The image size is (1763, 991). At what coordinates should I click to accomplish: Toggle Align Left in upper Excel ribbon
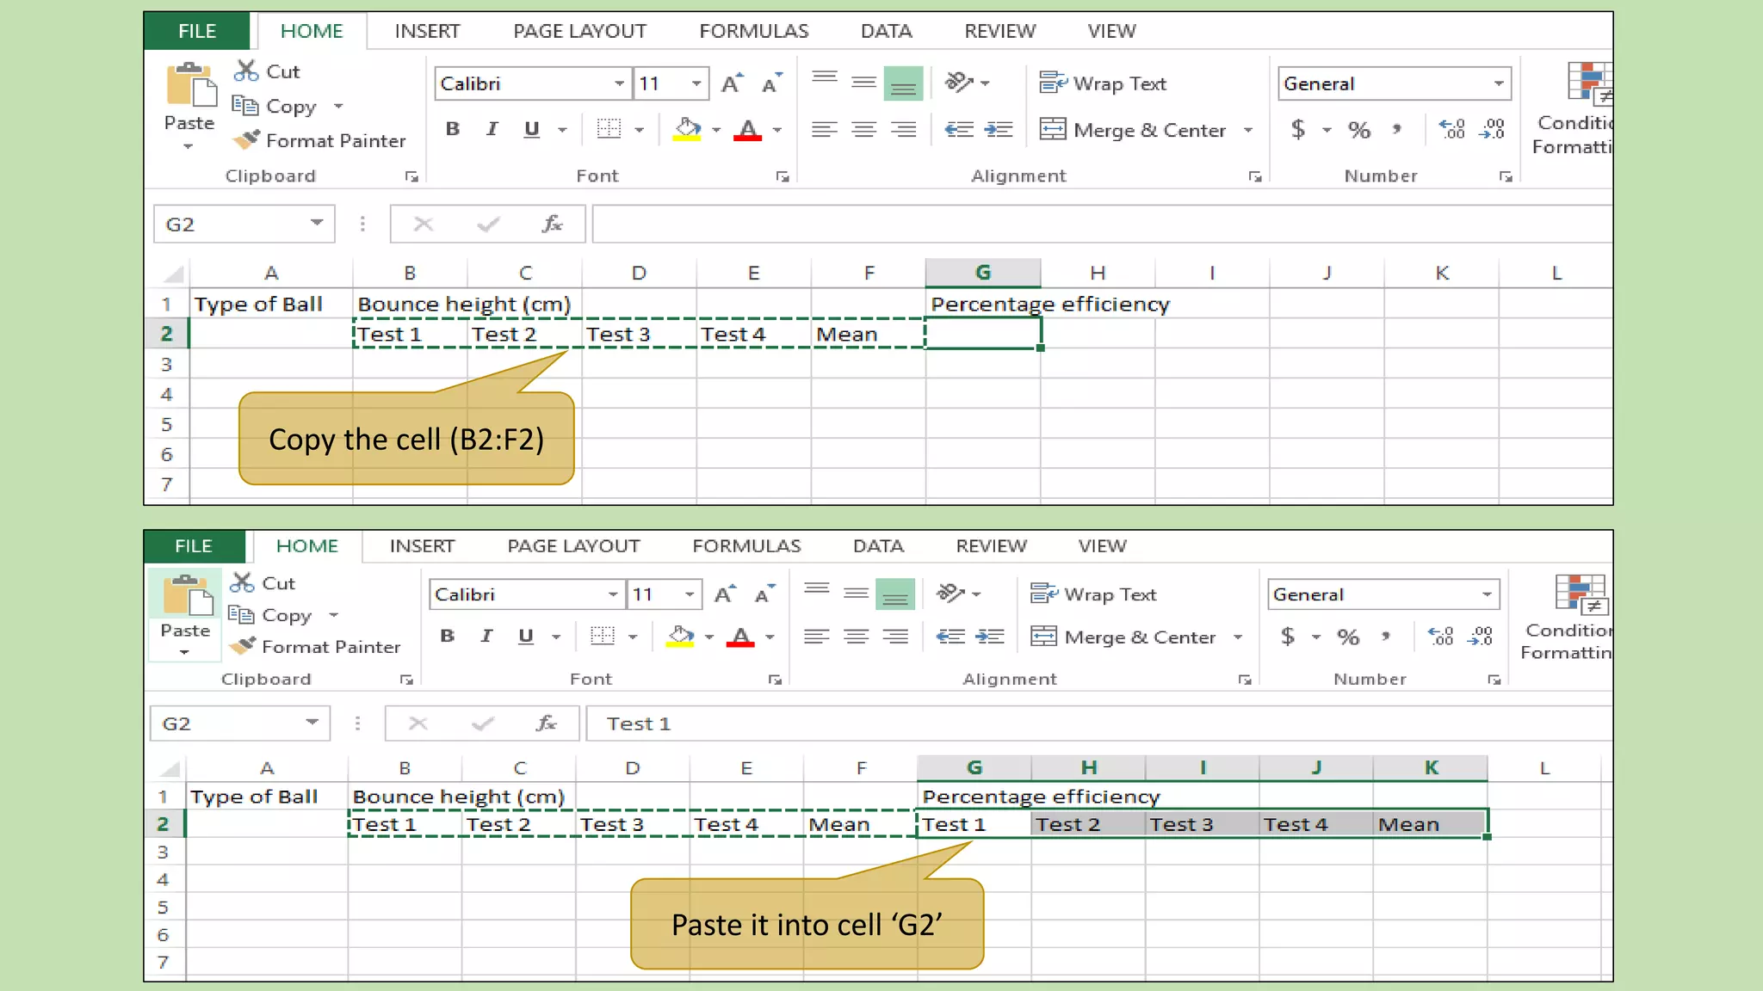coord(825,130)
